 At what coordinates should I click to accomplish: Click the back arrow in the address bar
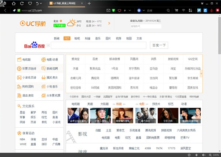(5, 11)
